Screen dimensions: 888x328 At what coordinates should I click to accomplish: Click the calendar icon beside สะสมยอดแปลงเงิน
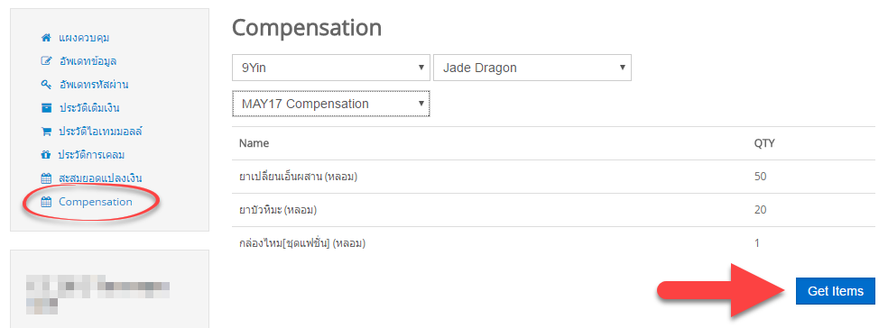point(46,178)
